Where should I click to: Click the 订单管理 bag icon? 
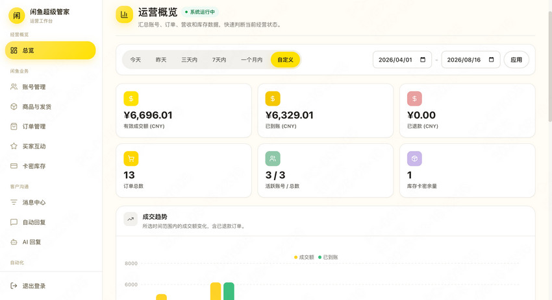click(14, 126)
